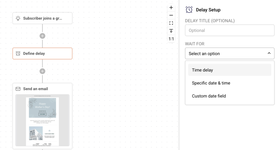Click the align-to-top canvas icon

pos(171,31)
